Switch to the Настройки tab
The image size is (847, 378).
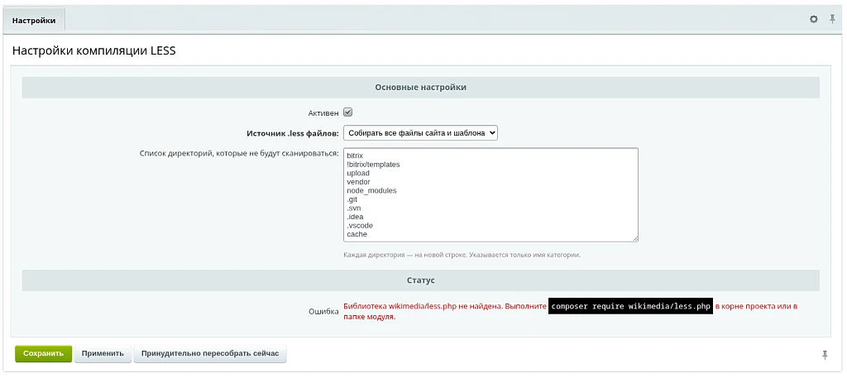click(x=33, y=21)
